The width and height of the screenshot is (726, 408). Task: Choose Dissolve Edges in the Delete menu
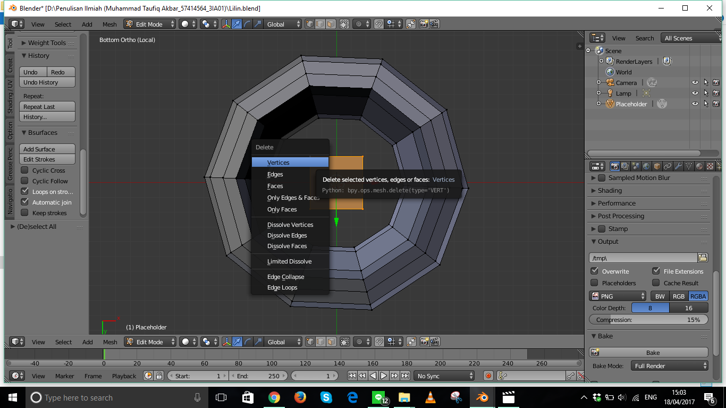point(290,235)
